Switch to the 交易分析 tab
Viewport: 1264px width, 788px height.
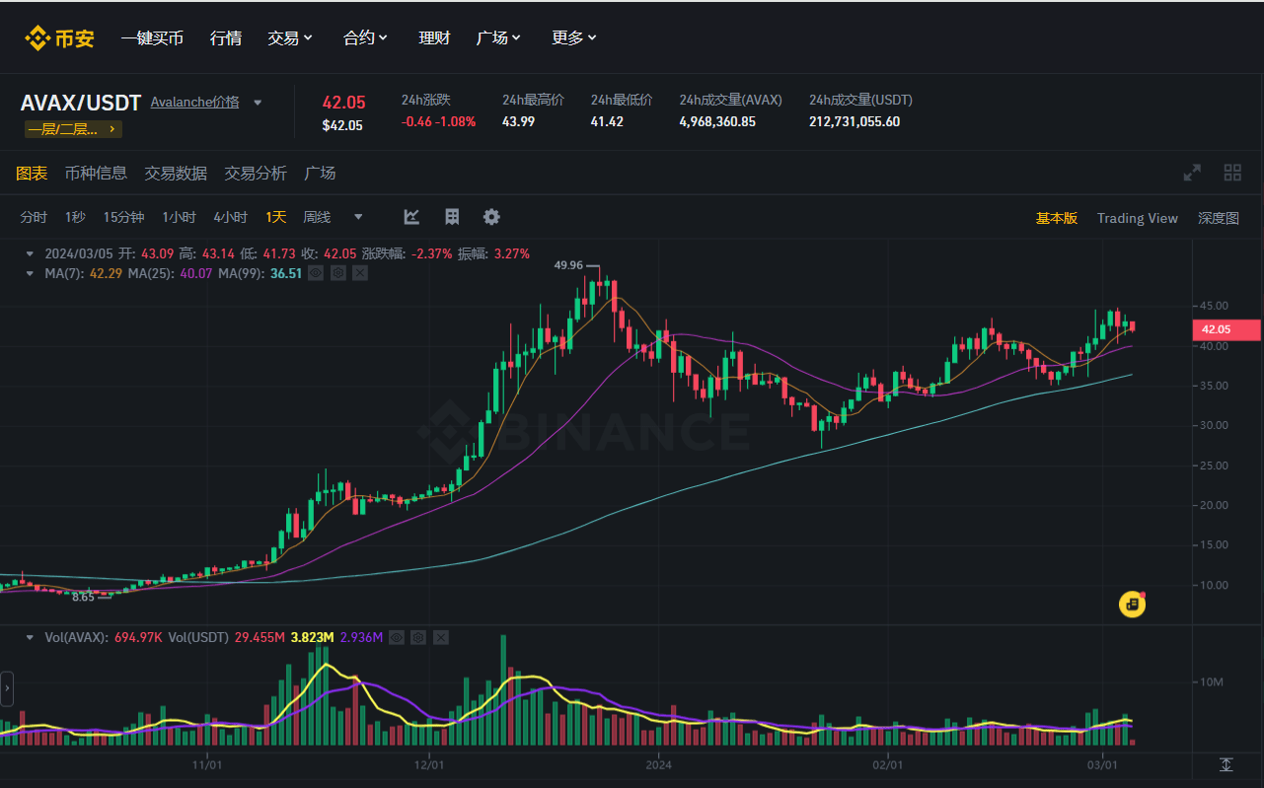coord(256,174)
